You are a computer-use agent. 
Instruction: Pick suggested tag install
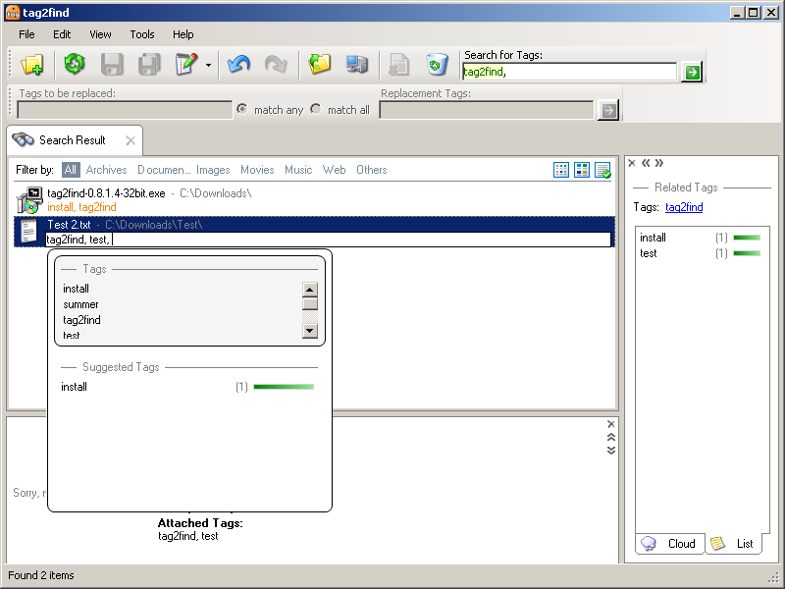(75, 387)
